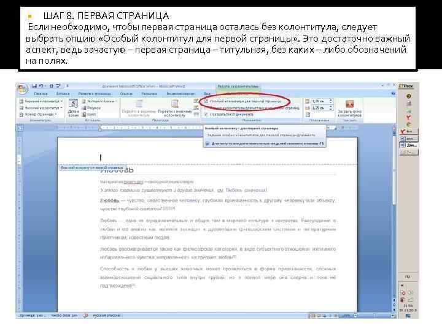Viewport: 442px width, 331px height.
Task: Expand the Номер страницы dropdown
Action: (x=38, y=115)
